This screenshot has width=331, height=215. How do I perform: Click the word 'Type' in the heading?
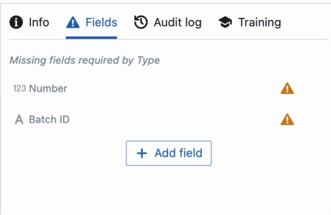[x=148, y=61]
